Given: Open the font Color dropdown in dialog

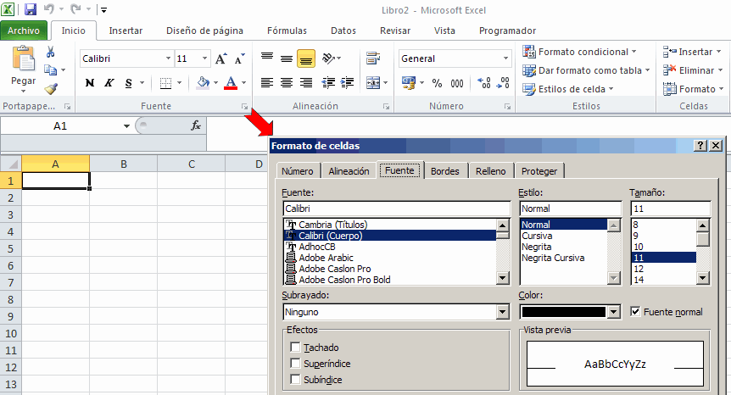Looking at the screenshot, I should pos(613,312).
